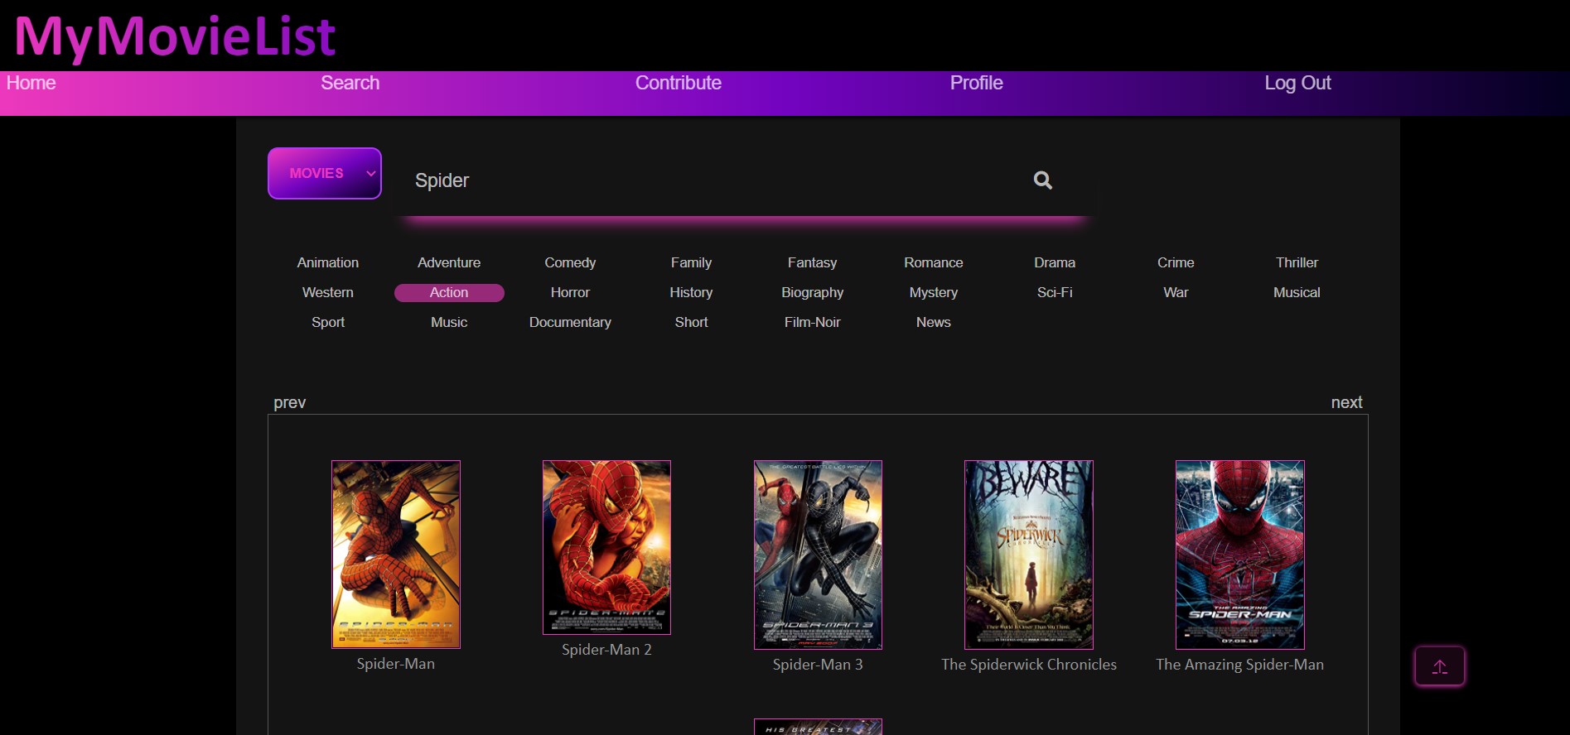This screenshot has height=735, width=1570.
Task: Select the History genre
Action: 691,292
